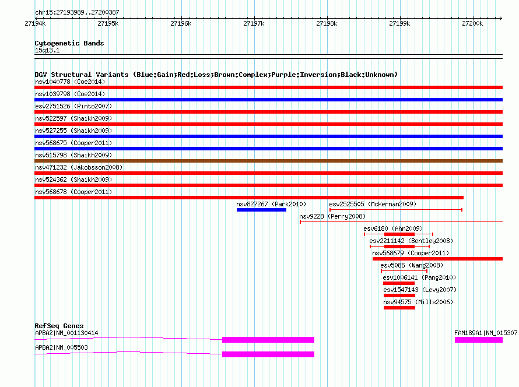
Task: Click the 27198k ruler tick label
Action: click(x=327, y=23)
